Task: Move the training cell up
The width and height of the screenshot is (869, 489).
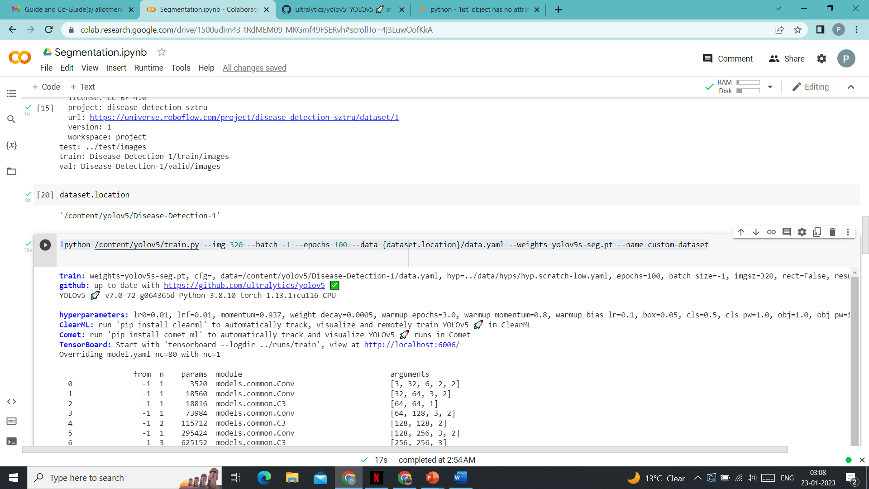Action: click(741, 232)
